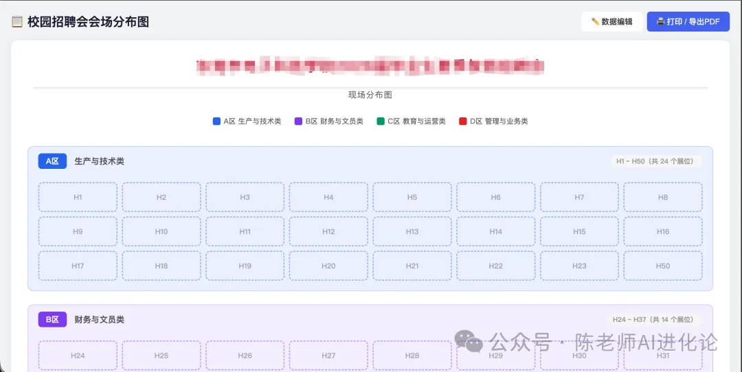The width and height of the screenshot is (742, 372).
Task: Click booth slot H11
Action: tap(245, 231)
